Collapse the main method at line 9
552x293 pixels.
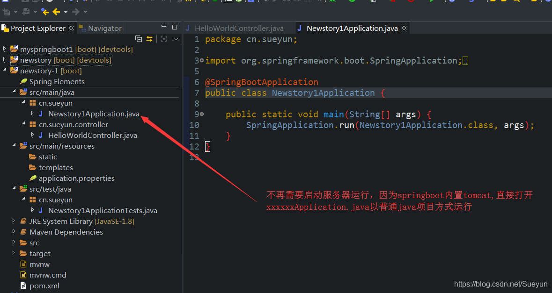(202, 114)
